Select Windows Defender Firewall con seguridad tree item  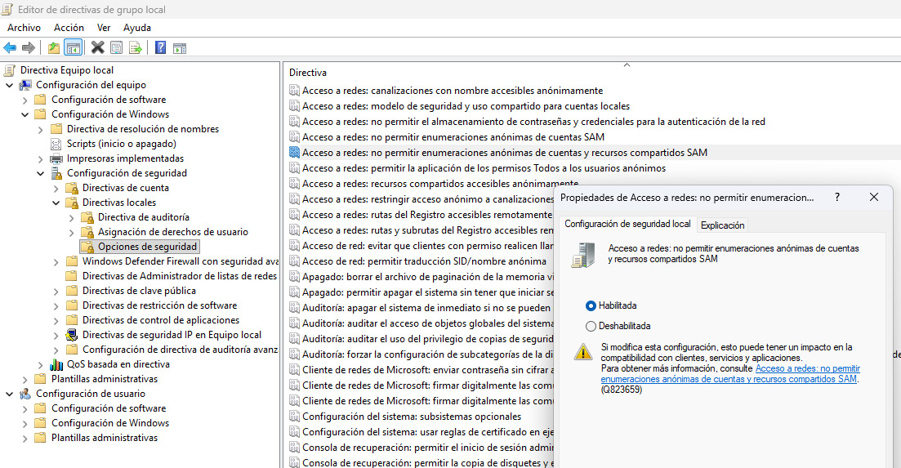tap(181, 261)
